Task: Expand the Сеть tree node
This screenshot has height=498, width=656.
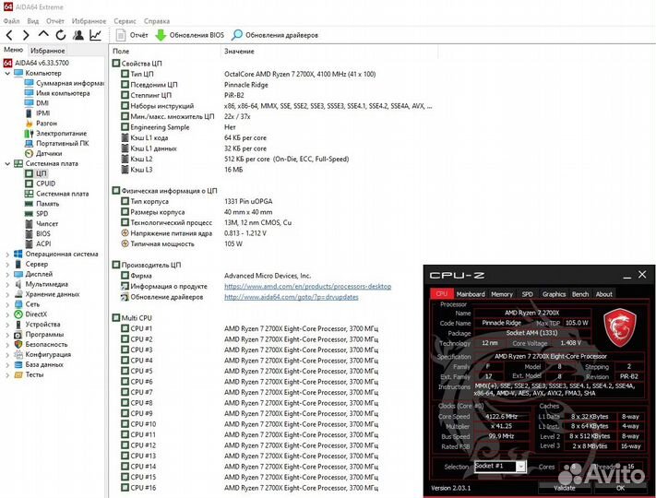Action: click(7, 304)
